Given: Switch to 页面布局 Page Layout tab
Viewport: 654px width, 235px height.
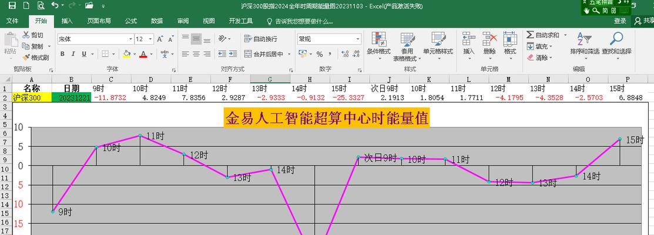Looking at the screenshot, I should point(99,21).
